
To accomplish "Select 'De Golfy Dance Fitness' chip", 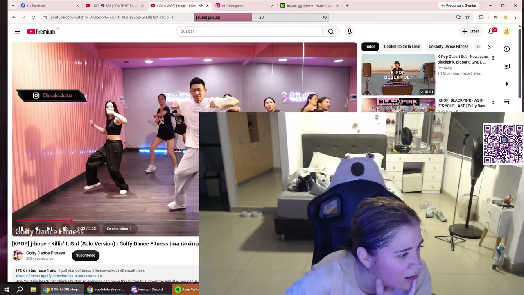I will [448, 47].
